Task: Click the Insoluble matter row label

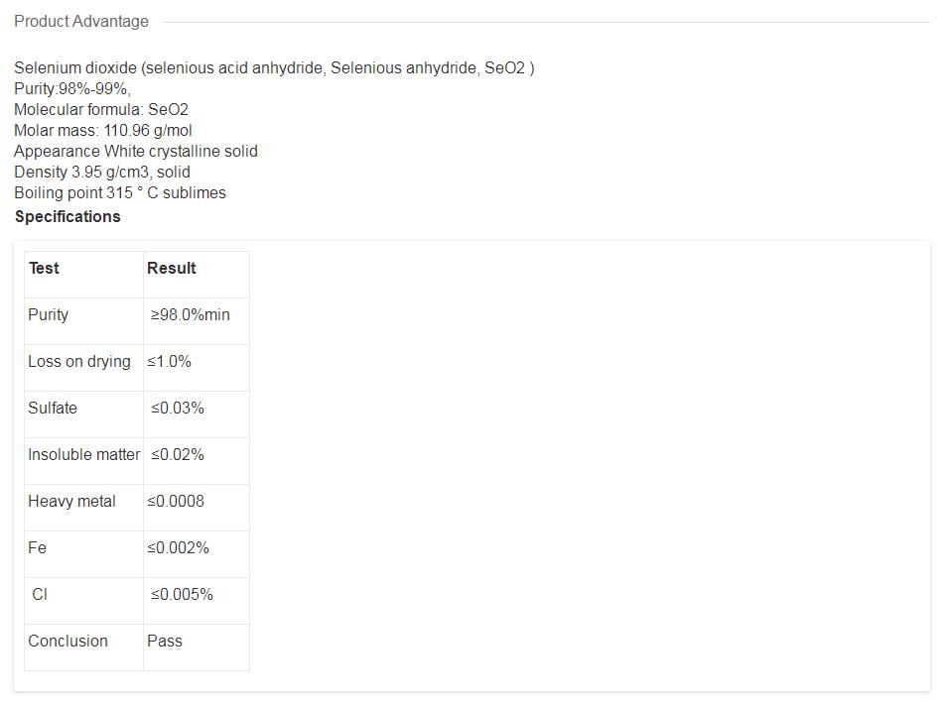Action: click(x=83, y=454)
